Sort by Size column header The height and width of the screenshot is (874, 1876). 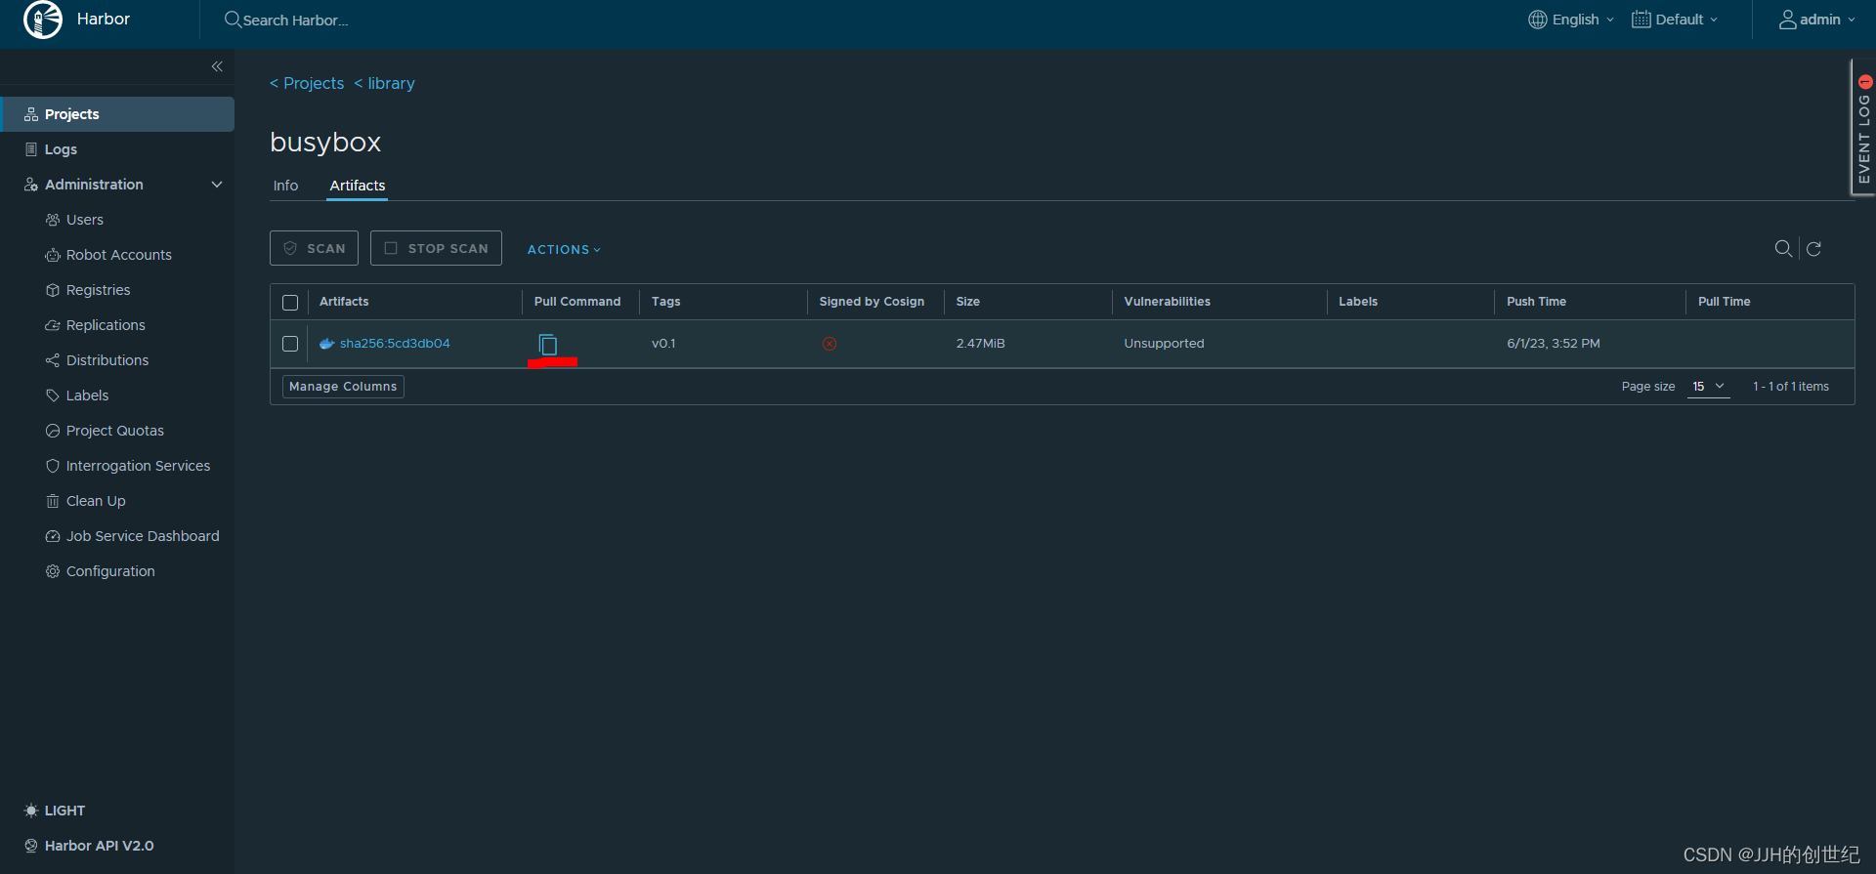967,302
